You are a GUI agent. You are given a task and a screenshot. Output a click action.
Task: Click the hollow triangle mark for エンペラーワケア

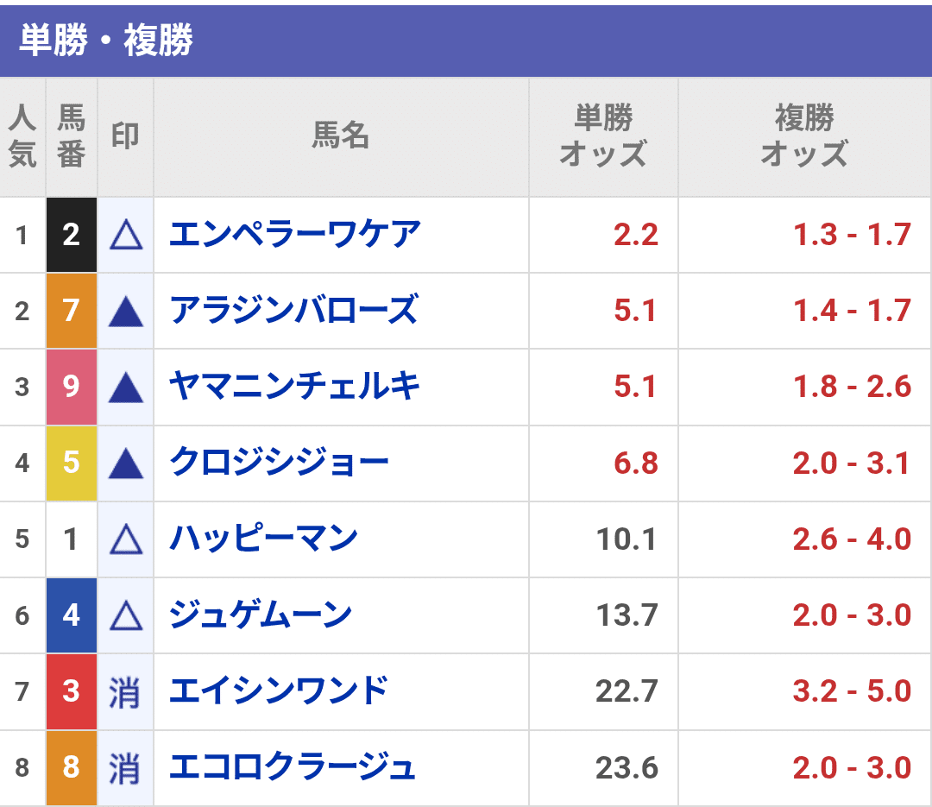[x=126, y=235]
